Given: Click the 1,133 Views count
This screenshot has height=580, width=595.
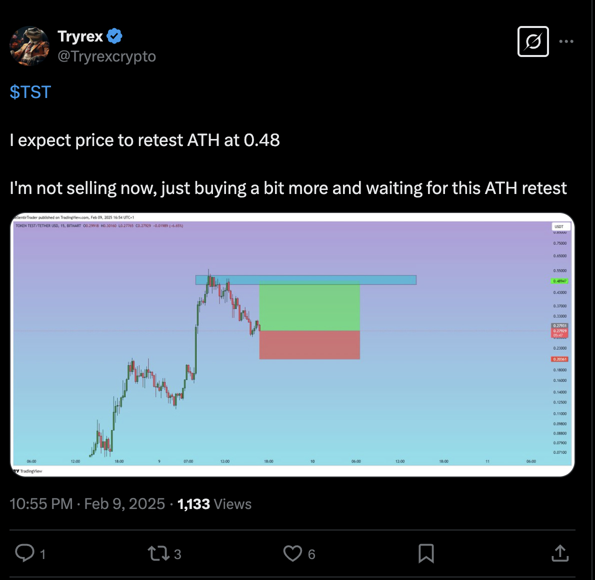Looking at the screenshot, I should [214, 503].
